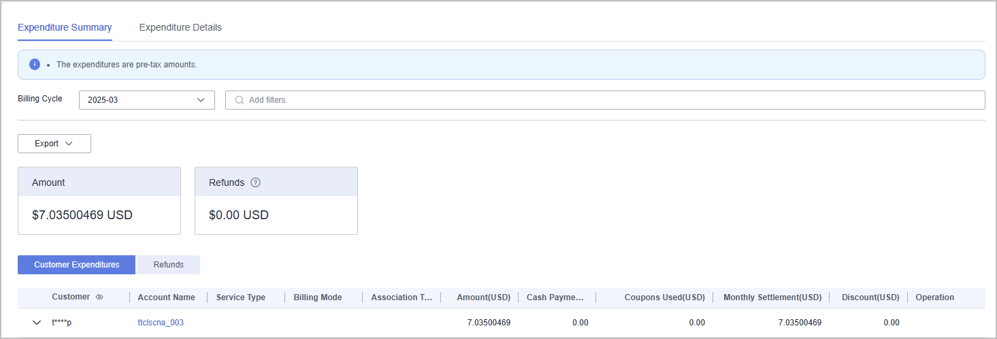The height and width of the screenshot is (339, 997).
Task: Show the Customer Expenditures view
Action: pos(77,265)
